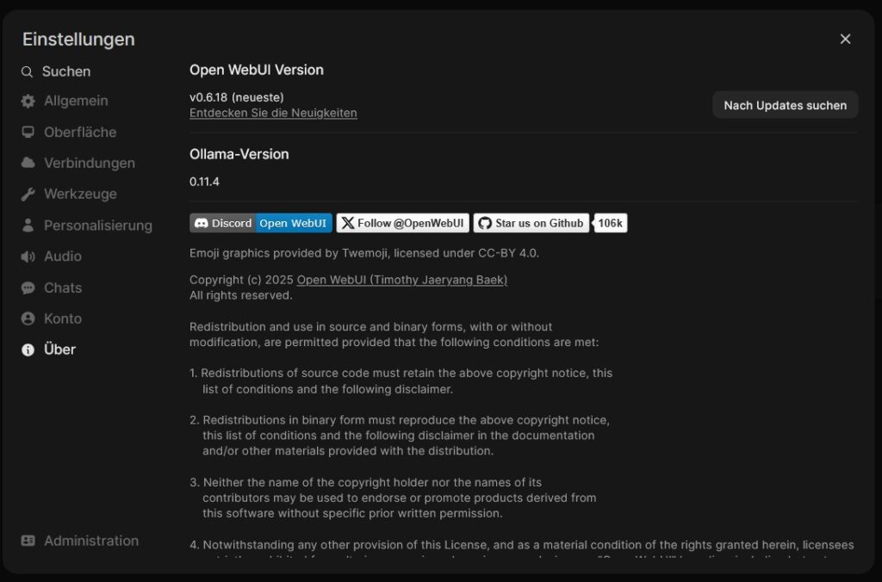Click the person icon for Personalisierung
Screen dimensions: 882x582
coord(28,226)
